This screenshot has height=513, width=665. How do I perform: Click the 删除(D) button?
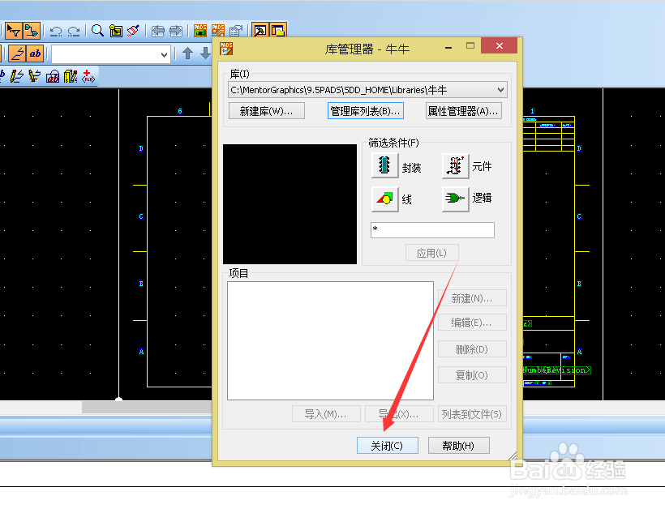tap(472, 349)
